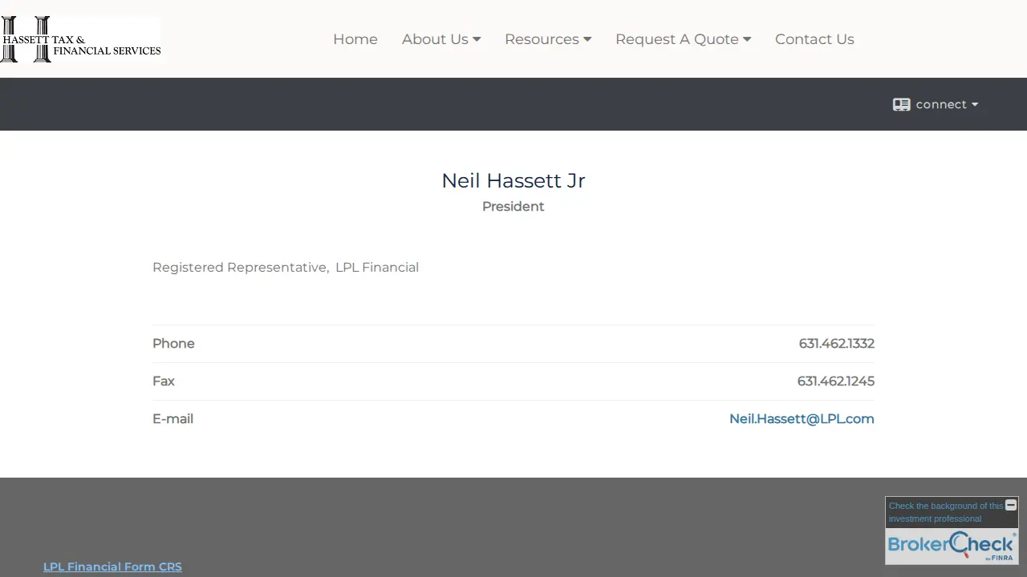Viewport: 1027px width, 577px height.
Task: Expand the Resources menu
Action: 548,39
